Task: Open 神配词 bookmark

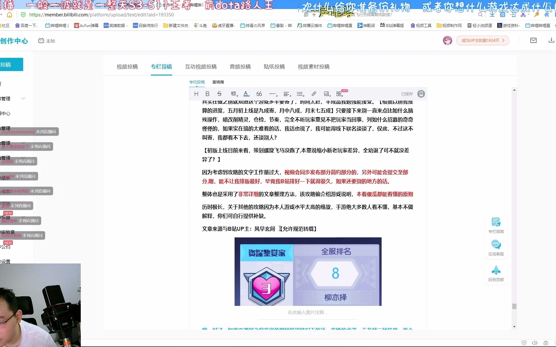Action: [366, 25]
